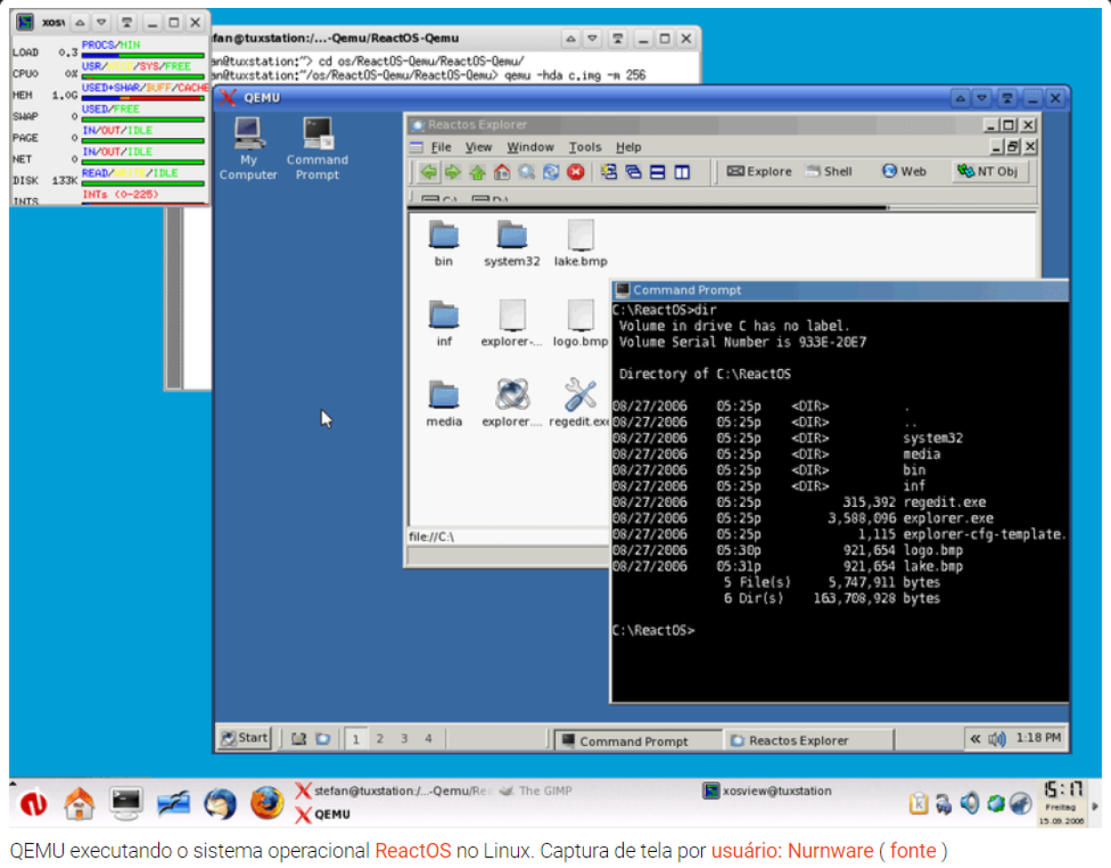Click the Shell toolbar button
The width and height of the screenshot is (1111, 868).
click(828, 172)
